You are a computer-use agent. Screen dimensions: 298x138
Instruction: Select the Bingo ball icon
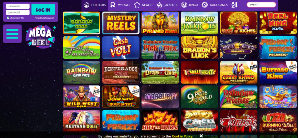(184, 5)
